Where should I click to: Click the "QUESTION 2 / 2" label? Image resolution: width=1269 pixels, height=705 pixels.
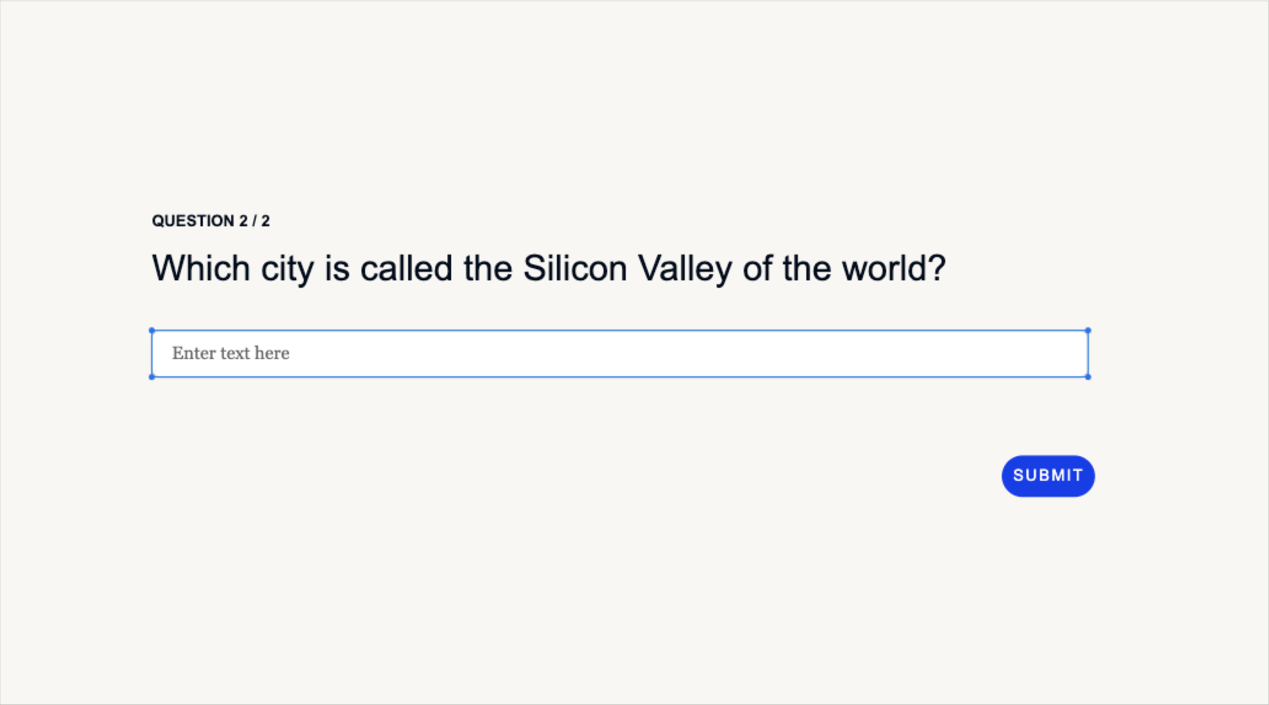(211, 221)
